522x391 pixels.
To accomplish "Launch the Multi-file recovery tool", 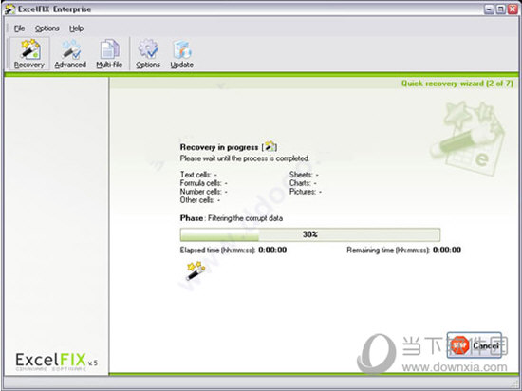I will 109,53.
